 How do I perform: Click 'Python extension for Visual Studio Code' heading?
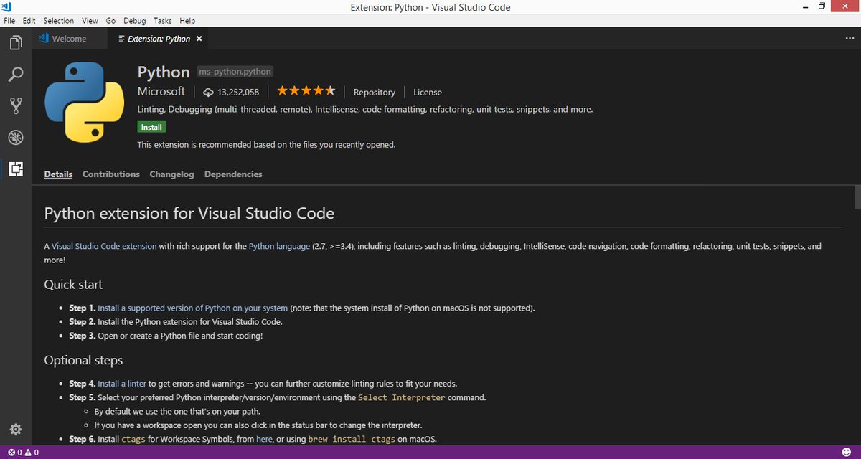point(189,213)
